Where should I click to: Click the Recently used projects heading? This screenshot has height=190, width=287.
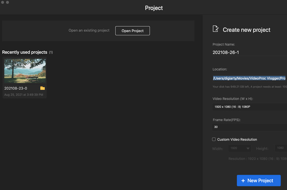[x=25, y=52]
